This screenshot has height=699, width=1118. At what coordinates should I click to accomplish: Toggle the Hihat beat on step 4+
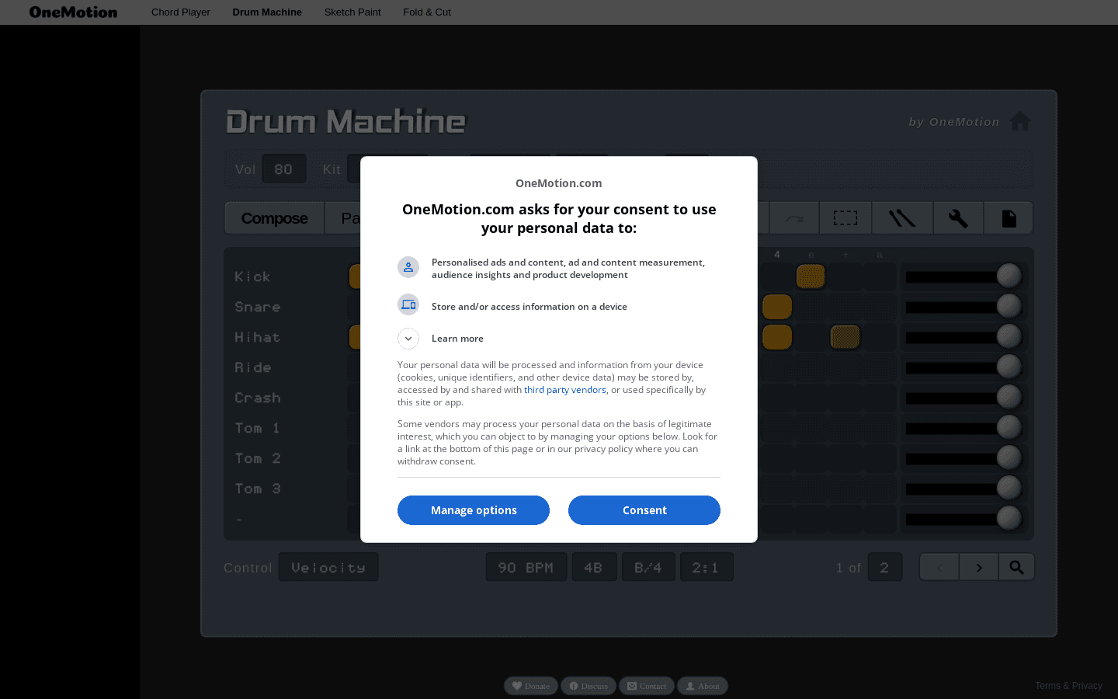point(845,337)
